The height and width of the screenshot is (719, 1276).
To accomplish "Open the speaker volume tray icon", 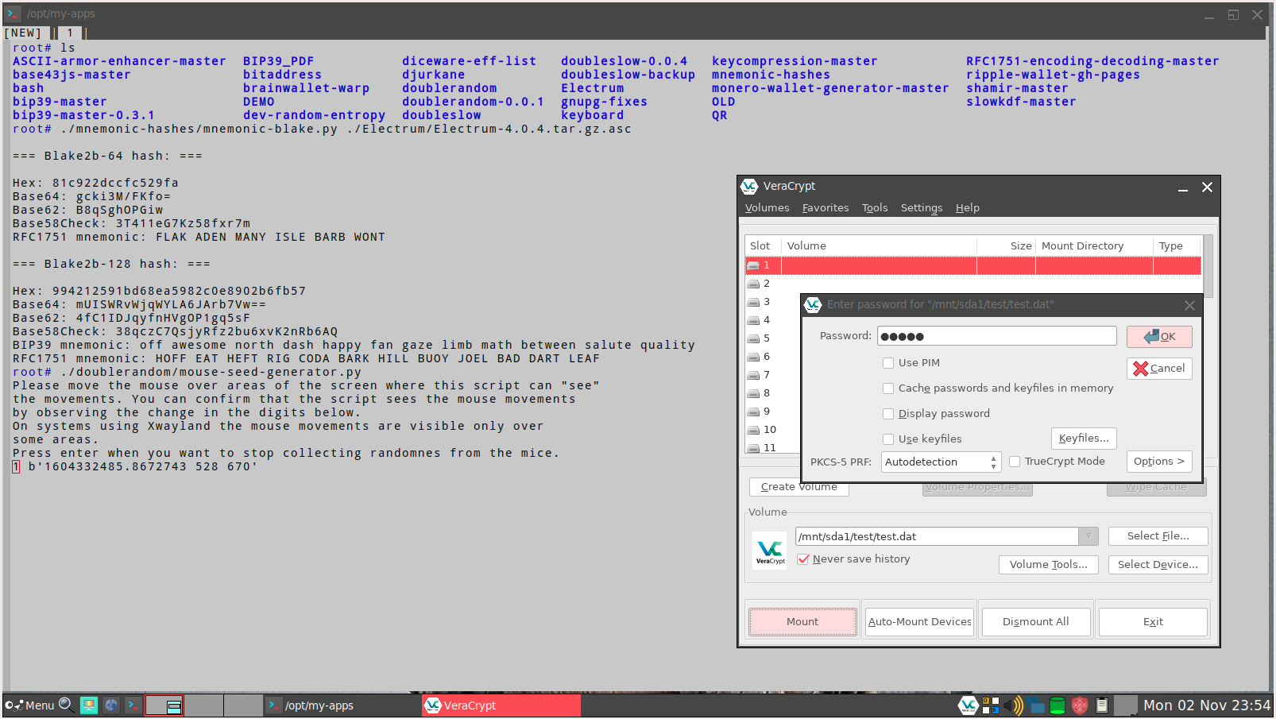I will tap(1013, 705).
